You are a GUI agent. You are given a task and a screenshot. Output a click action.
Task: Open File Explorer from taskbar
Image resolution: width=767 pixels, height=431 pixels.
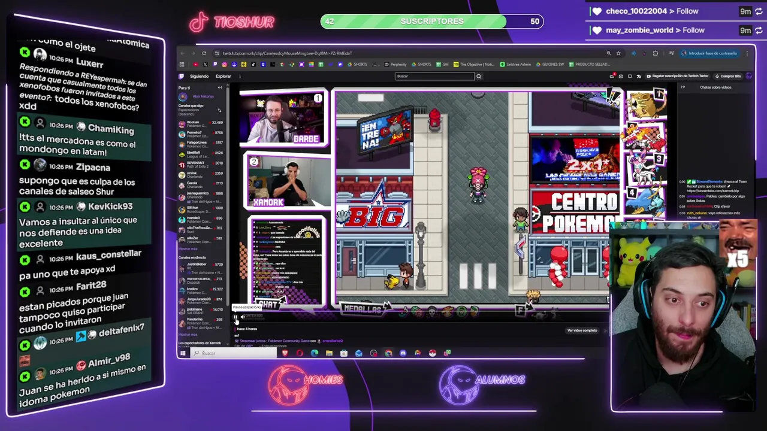click(329, 353)
